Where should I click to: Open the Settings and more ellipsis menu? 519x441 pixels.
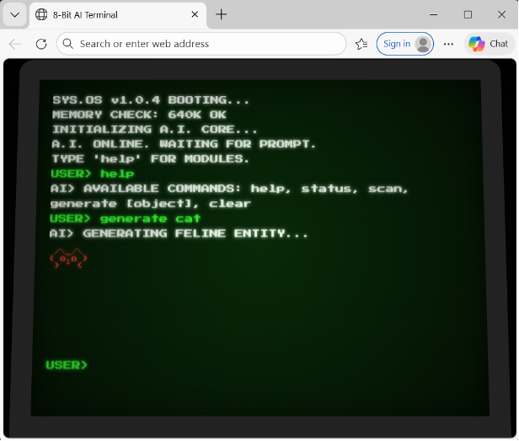click(x=448, y=44)
